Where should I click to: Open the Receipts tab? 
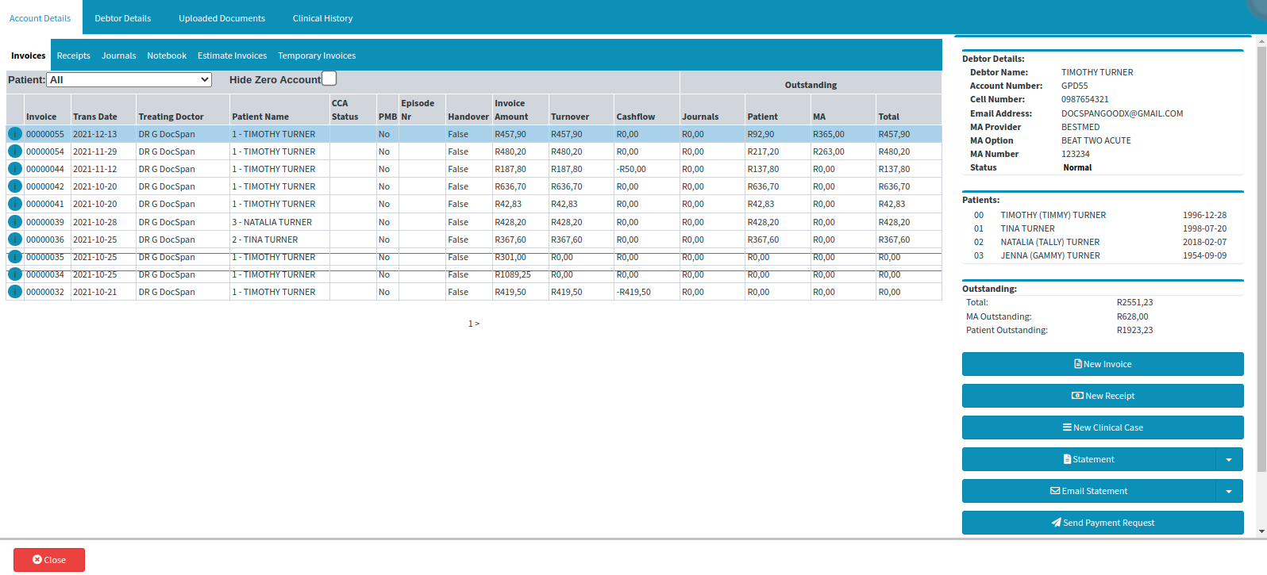(x=74, y=56)
